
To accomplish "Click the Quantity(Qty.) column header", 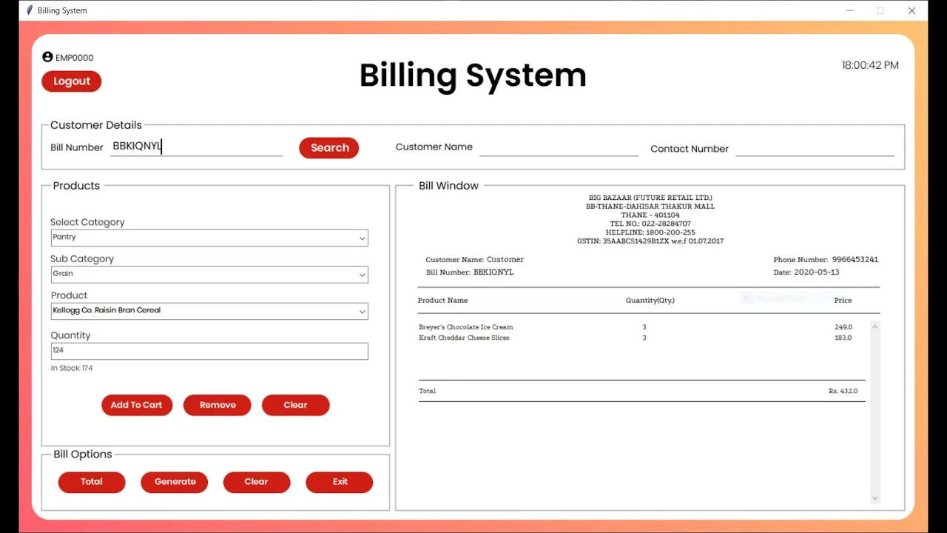I will tap(650, 301).
